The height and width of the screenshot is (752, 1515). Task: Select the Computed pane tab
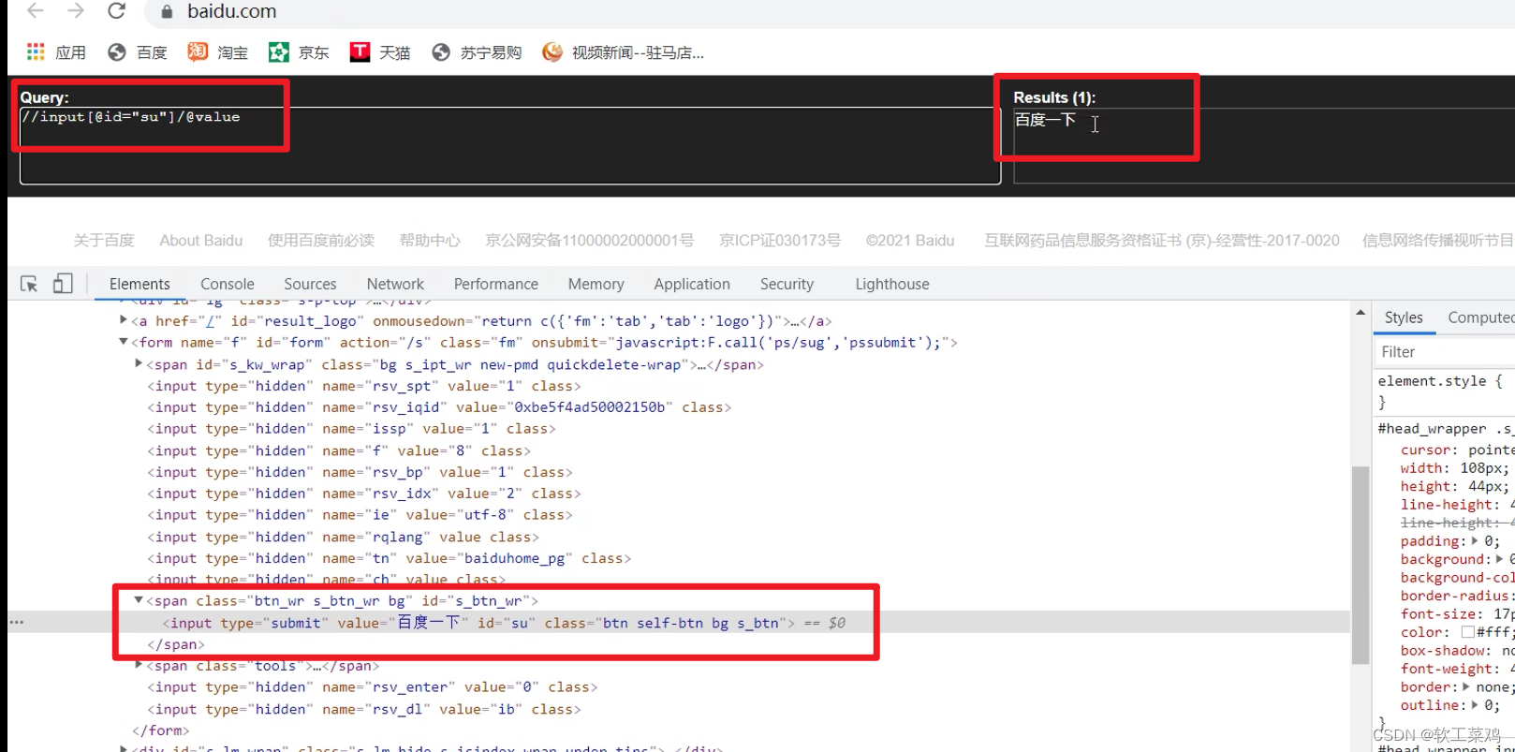[x=1480, y=317]
